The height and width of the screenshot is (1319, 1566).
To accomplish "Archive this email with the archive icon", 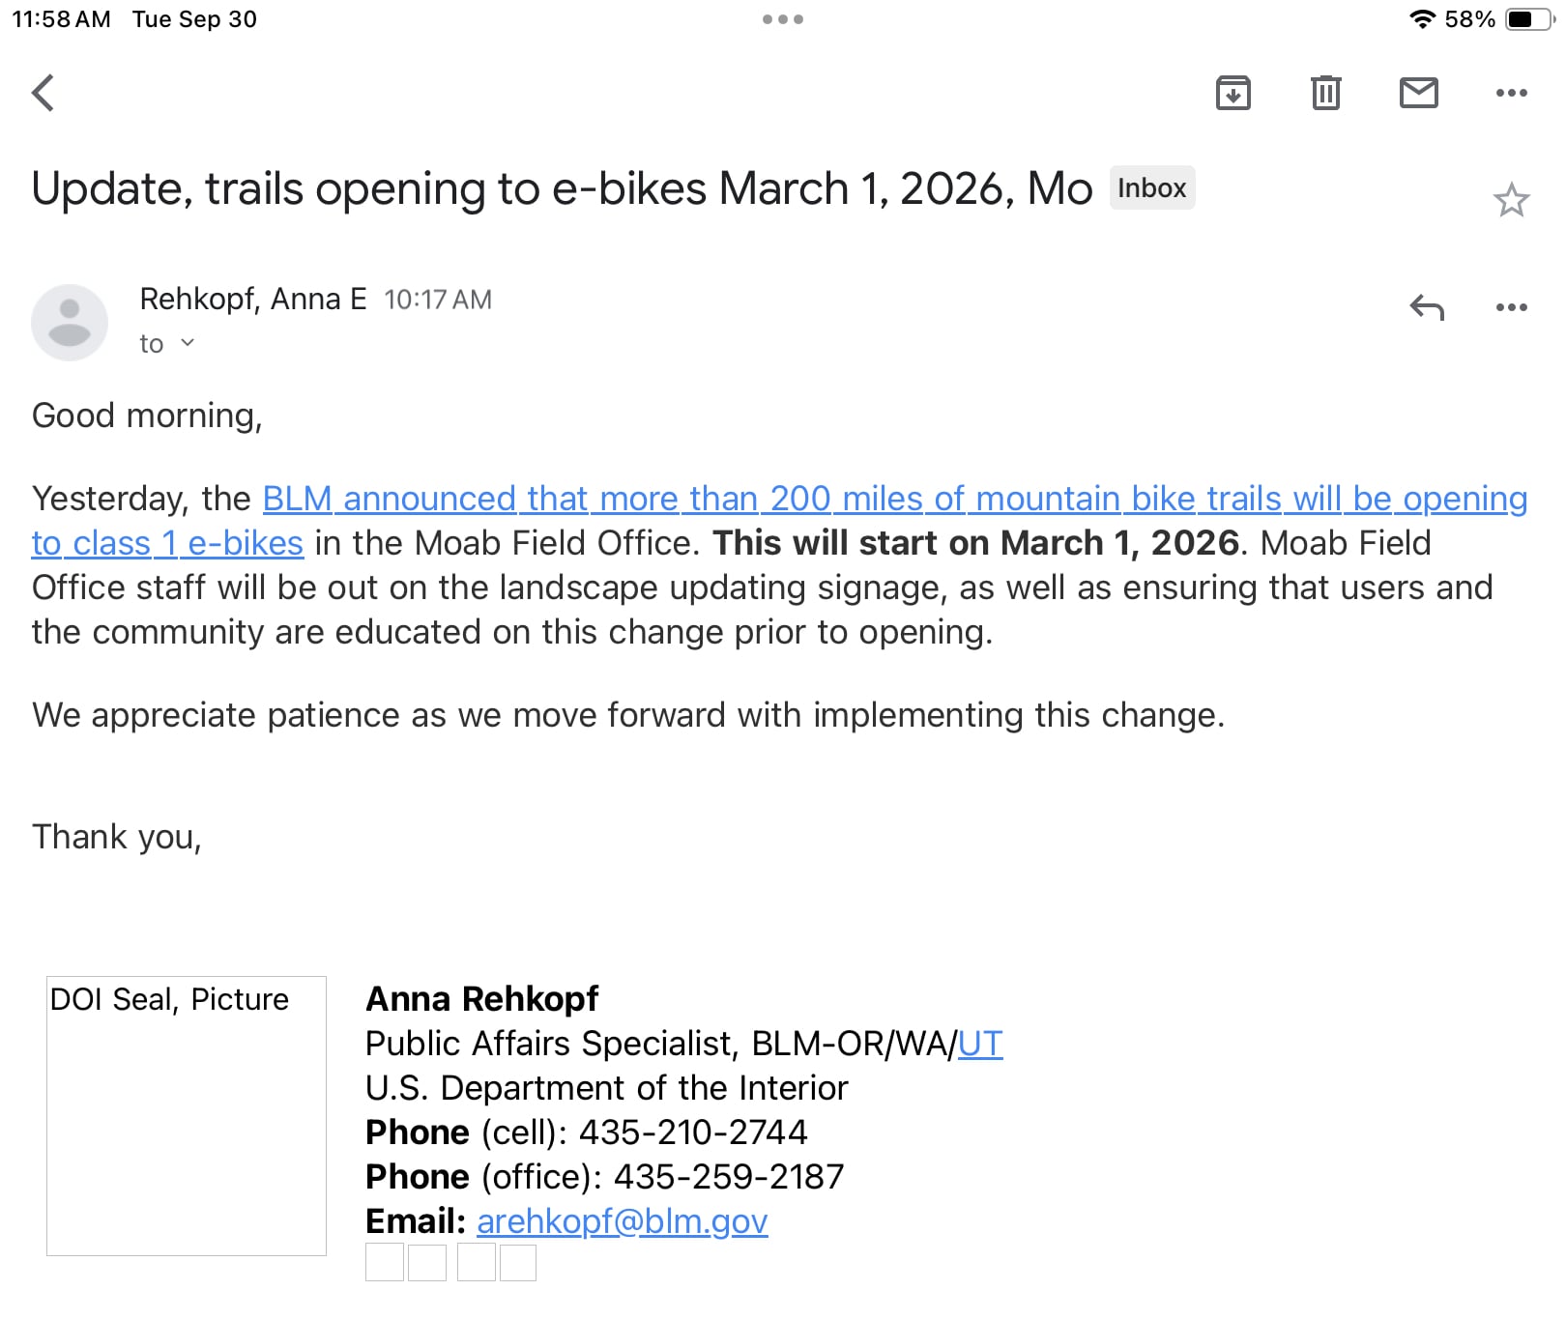I will point(1232,93).
